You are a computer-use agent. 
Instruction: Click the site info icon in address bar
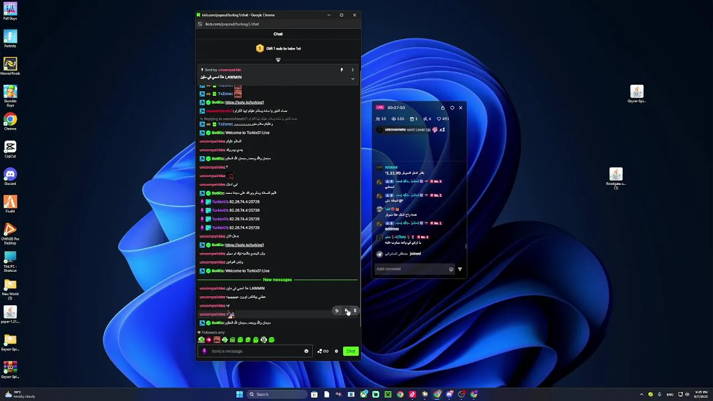(200, 24)
